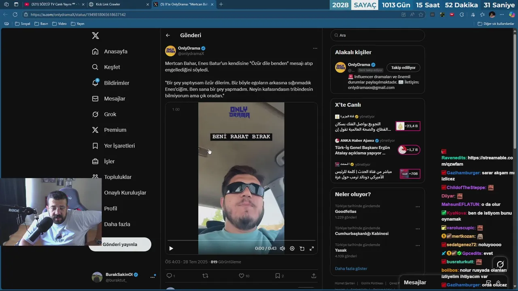Refresh the page
Image resolution: width=518 pixels, height=291 pixels.
pyautogui.click(x=15, y=15)
